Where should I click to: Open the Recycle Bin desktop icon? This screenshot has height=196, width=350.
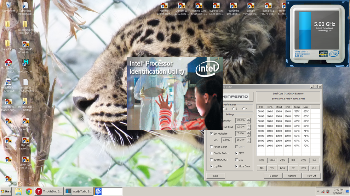(8, 7)
